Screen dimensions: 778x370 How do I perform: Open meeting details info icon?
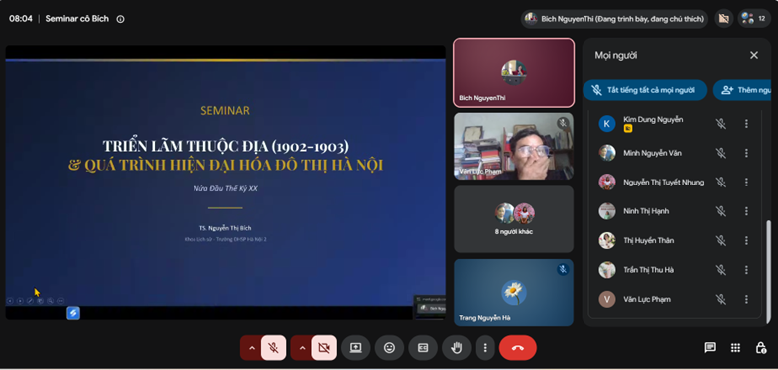point(120,19)
